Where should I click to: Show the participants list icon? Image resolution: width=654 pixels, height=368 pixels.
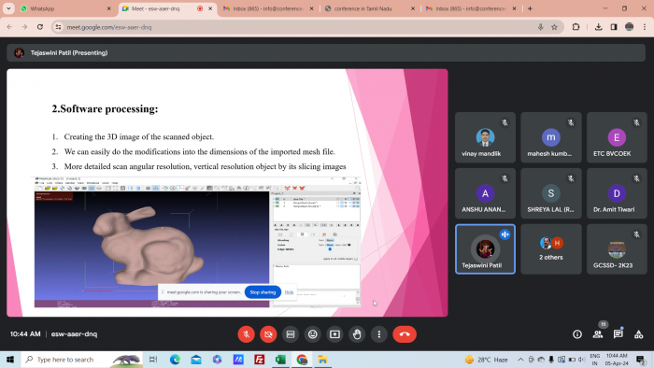[x=598, y=334]
